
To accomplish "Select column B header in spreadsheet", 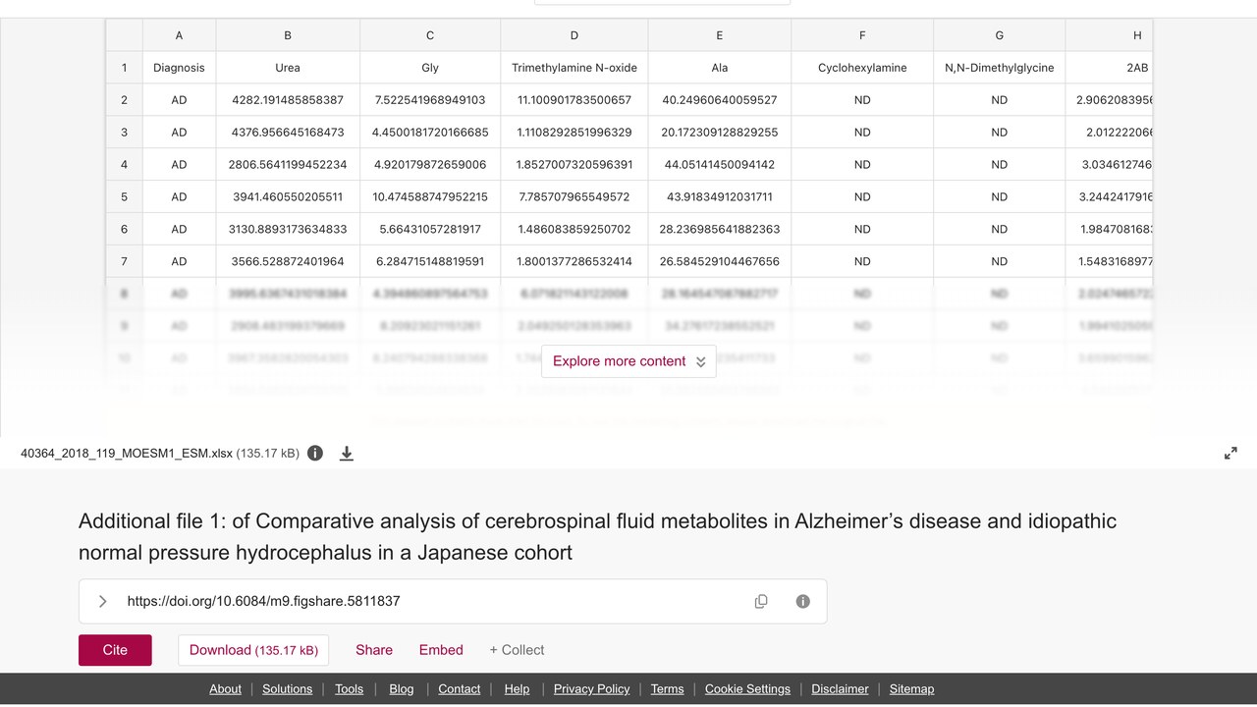I will click(x=288, y=35).
